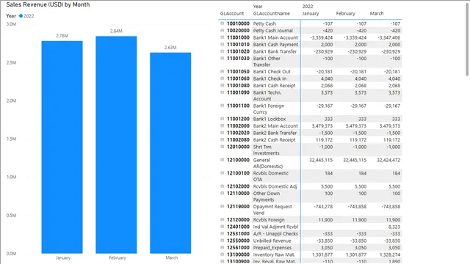This screenshot has width=470, height=264.
Task: Expand the 11001020 Bank1 Bank Transfer row
Action: pos(222,51)
